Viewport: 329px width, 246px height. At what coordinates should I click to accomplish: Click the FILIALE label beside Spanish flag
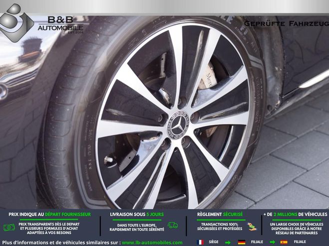click(300, 242)
